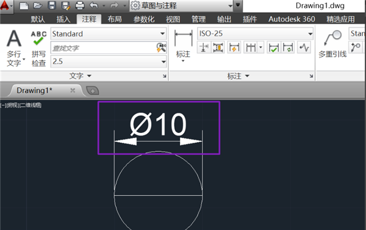Select the 注释 ribbon tab
The width and height of the screenshot is (366, 230).
89,19
